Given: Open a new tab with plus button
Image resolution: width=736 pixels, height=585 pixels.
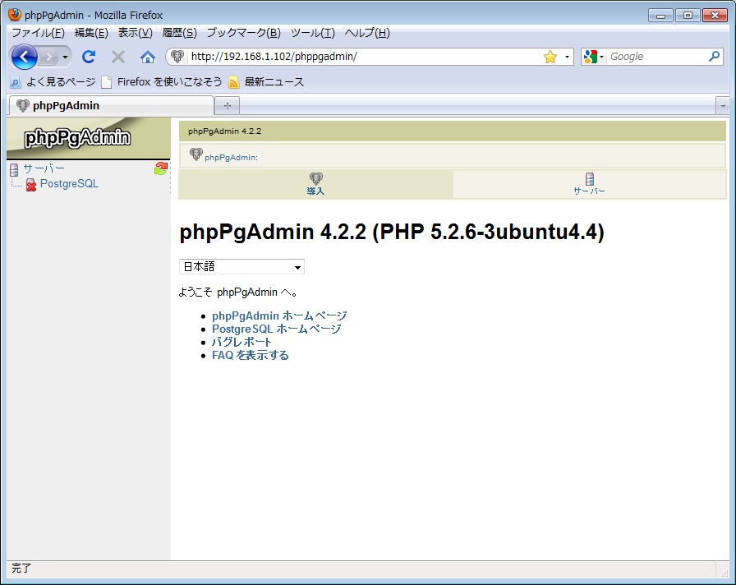Looking at the screenshot, I should tap(228, 106).
